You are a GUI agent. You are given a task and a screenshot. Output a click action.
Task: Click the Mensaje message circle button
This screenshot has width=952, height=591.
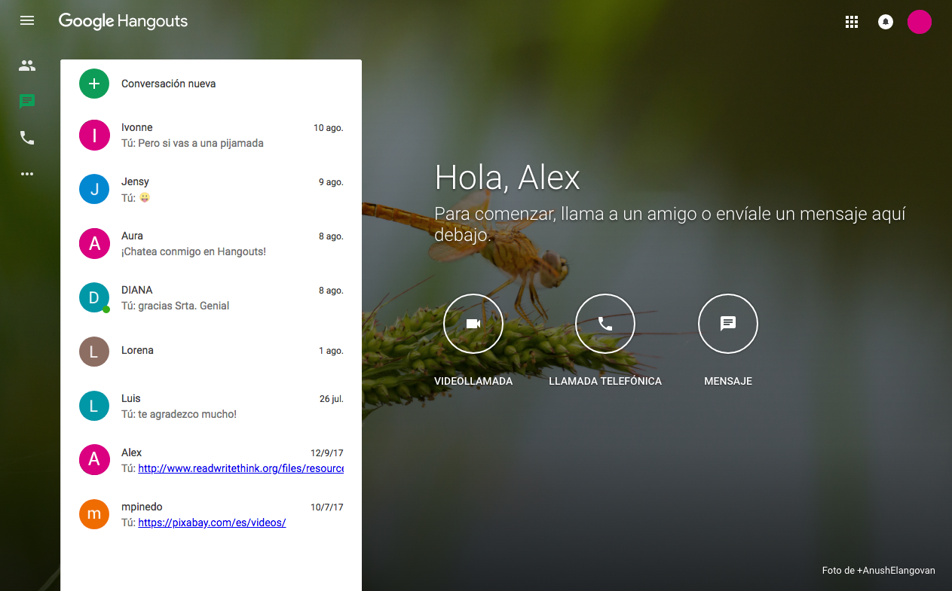point(727,324)
